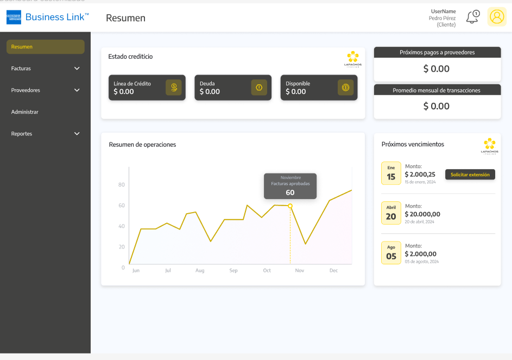Click Lapachos logo in Estado crediticio
The image size is (512, 360).
point(352,59)
